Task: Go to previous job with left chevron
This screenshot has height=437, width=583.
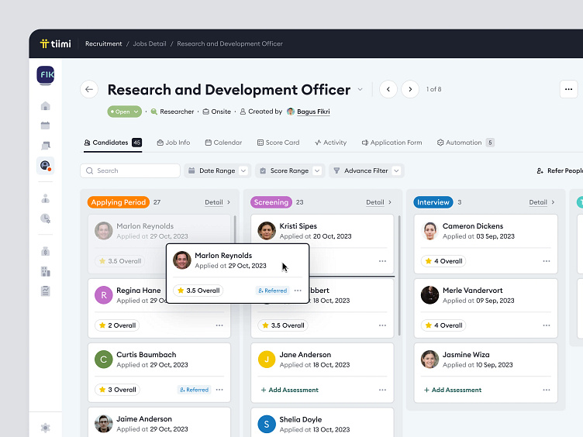Action: [388, 89]
